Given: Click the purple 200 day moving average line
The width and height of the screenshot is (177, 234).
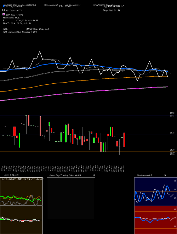Looking at the screenshot, I should pyautogui.click(x=84, y=93).
